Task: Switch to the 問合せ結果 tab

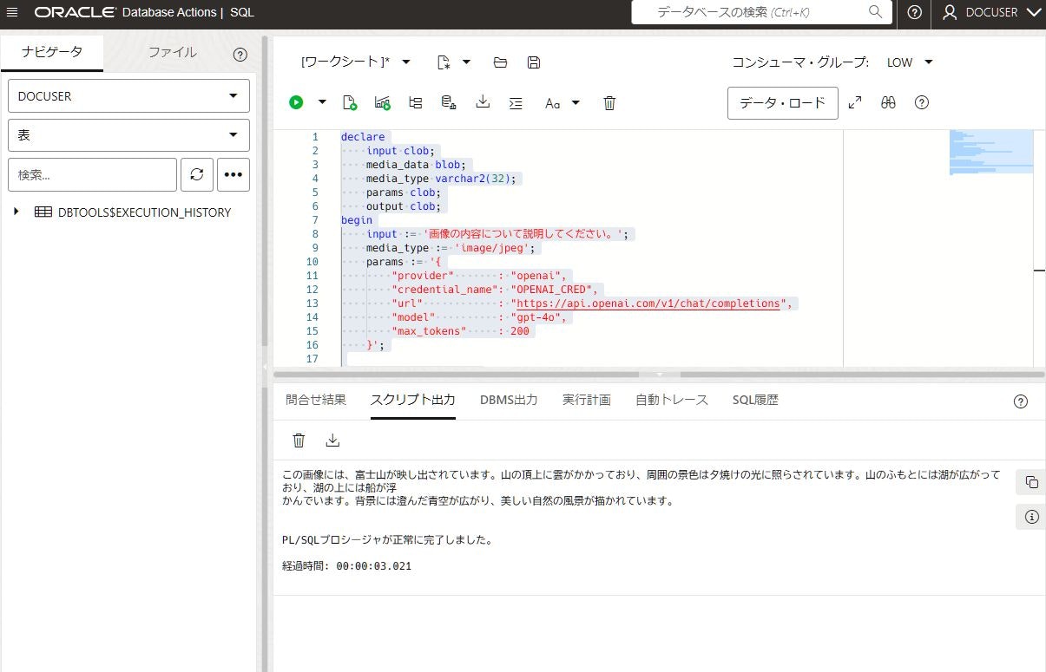Action: [x=316, y=400]
